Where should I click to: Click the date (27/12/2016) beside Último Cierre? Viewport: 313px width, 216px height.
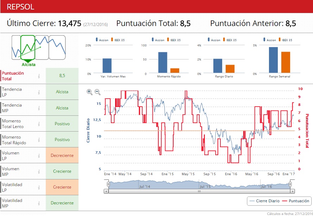pyautogui.click(x=95, y=24)
